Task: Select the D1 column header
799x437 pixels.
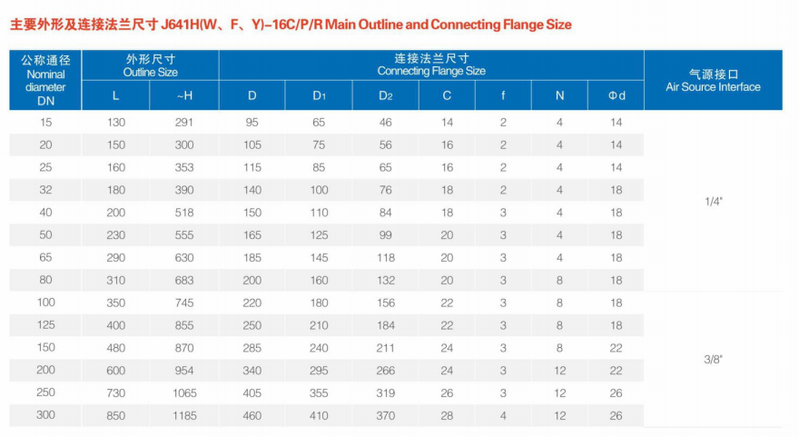Action: [x=320, y=95]
